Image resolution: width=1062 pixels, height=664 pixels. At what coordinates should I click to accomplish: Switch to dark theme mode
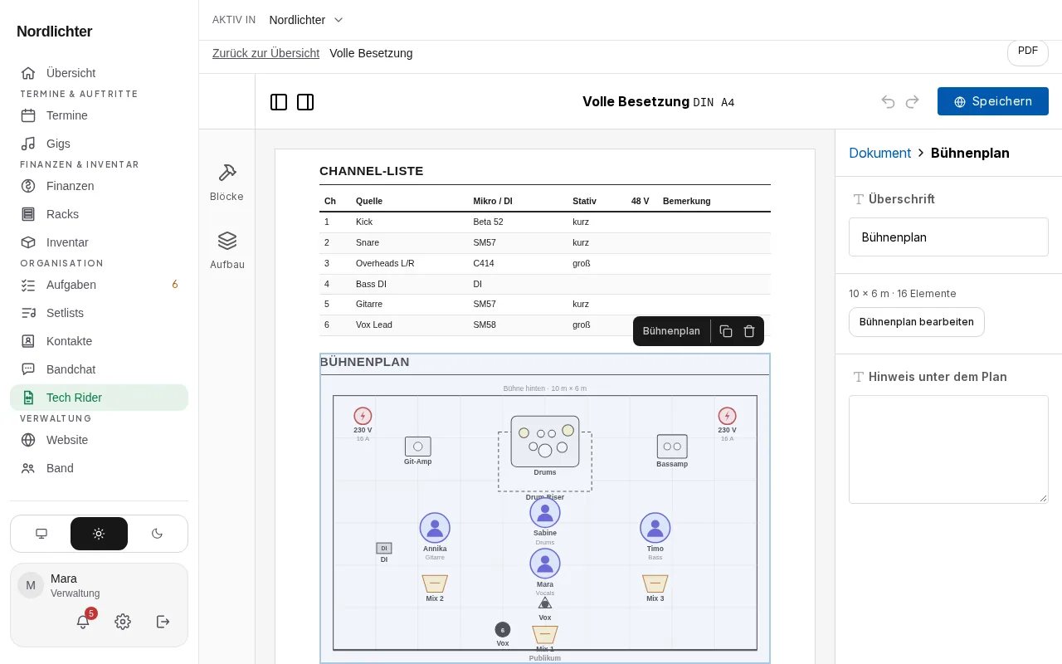point(157,534)
